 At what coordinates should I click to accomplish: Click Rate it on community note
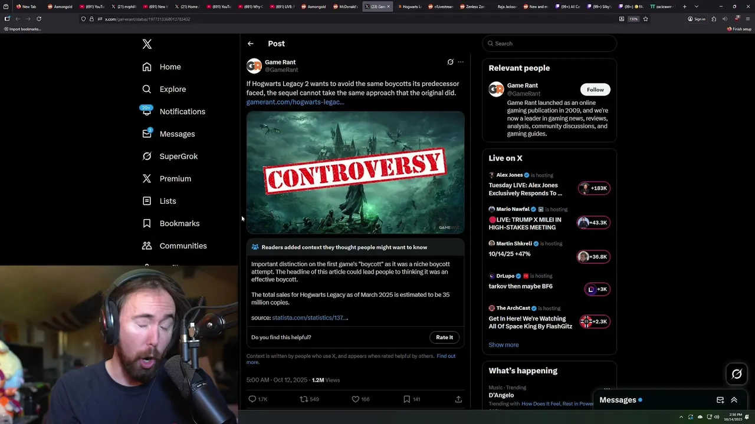click(x=444, y=337)
